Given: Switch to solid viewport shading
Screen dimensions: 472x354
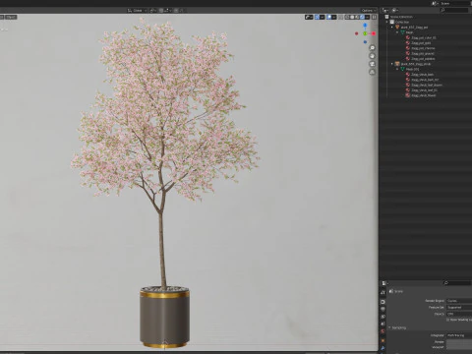Looking at the screenshot, I should coord(352,17).
